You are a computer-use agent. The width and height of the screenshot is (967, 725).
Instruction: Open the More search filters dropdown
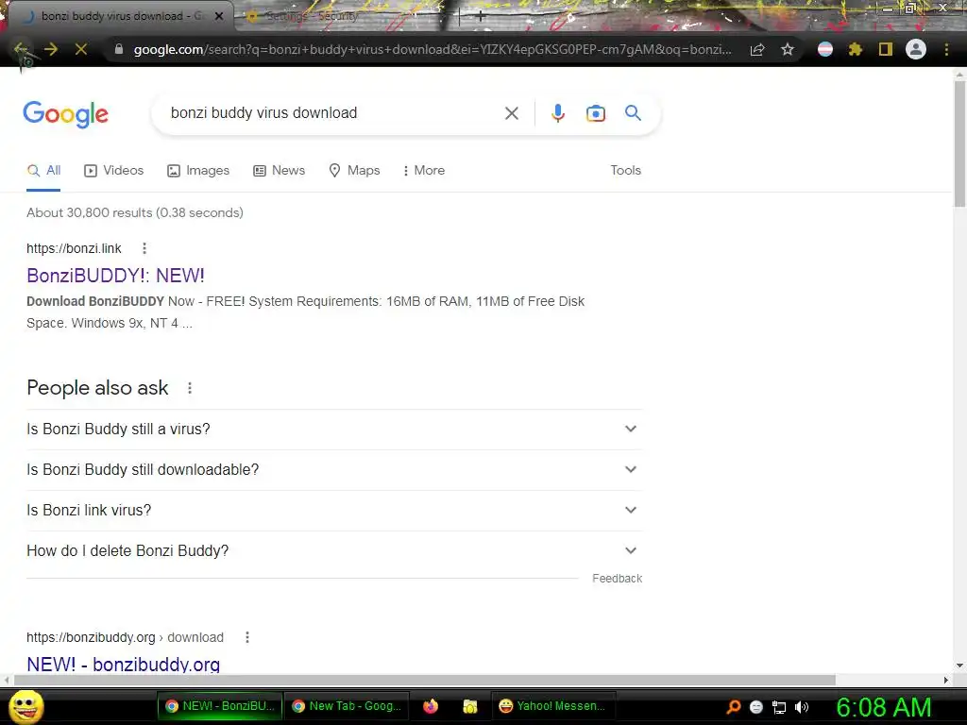(424, 170)
